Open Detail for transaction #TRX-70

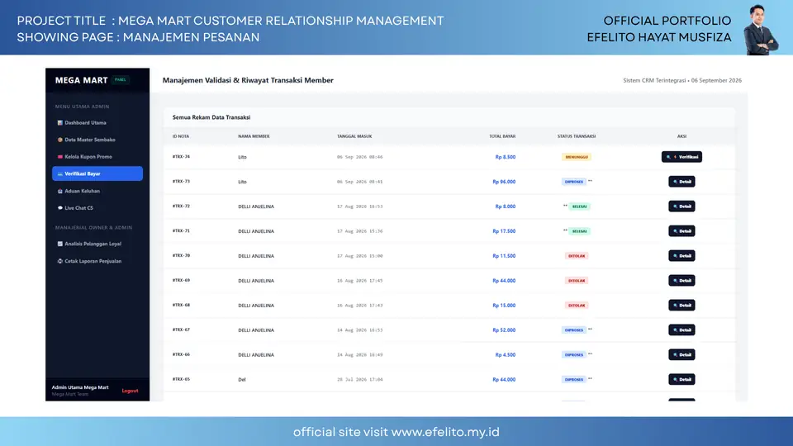point(681,256)
